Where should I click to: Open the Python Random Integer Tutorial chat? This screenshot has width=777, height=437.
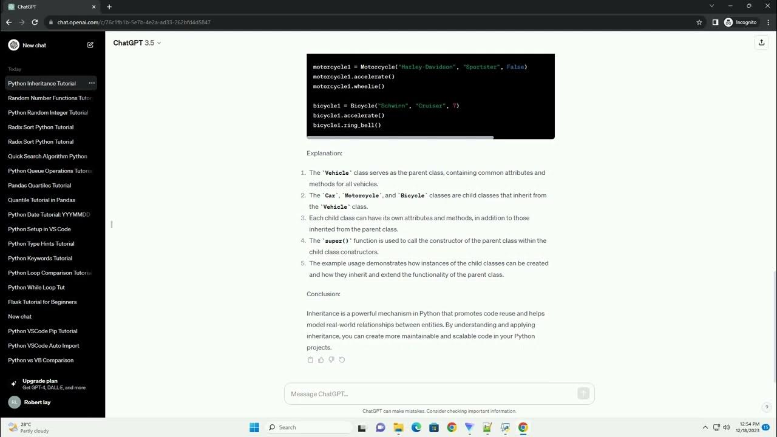tap(52, 112)
